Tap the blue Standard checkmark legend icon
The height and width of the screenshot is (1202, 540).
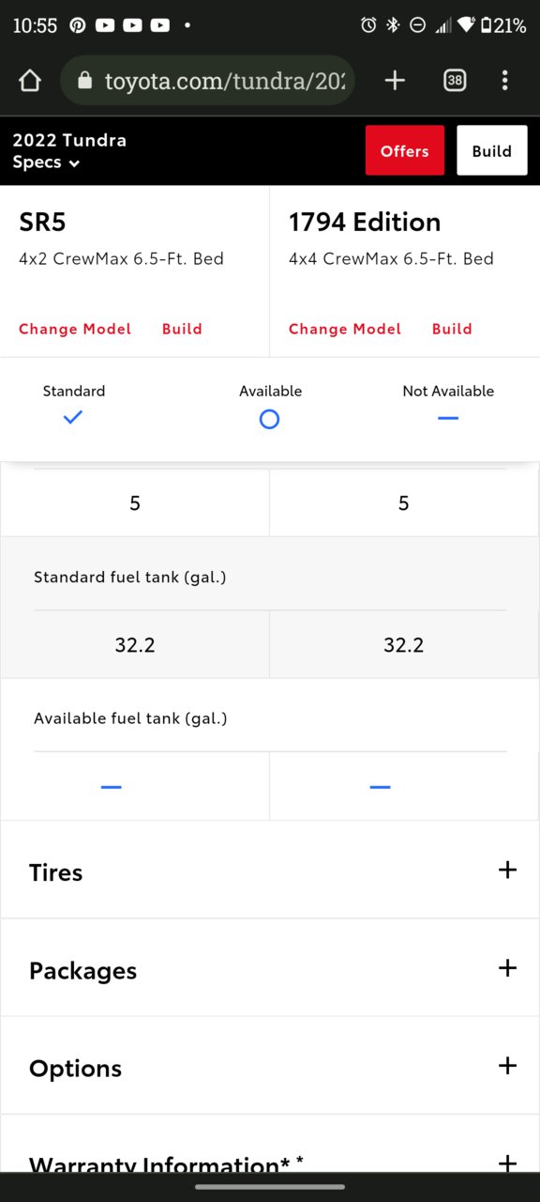point(73,418)
